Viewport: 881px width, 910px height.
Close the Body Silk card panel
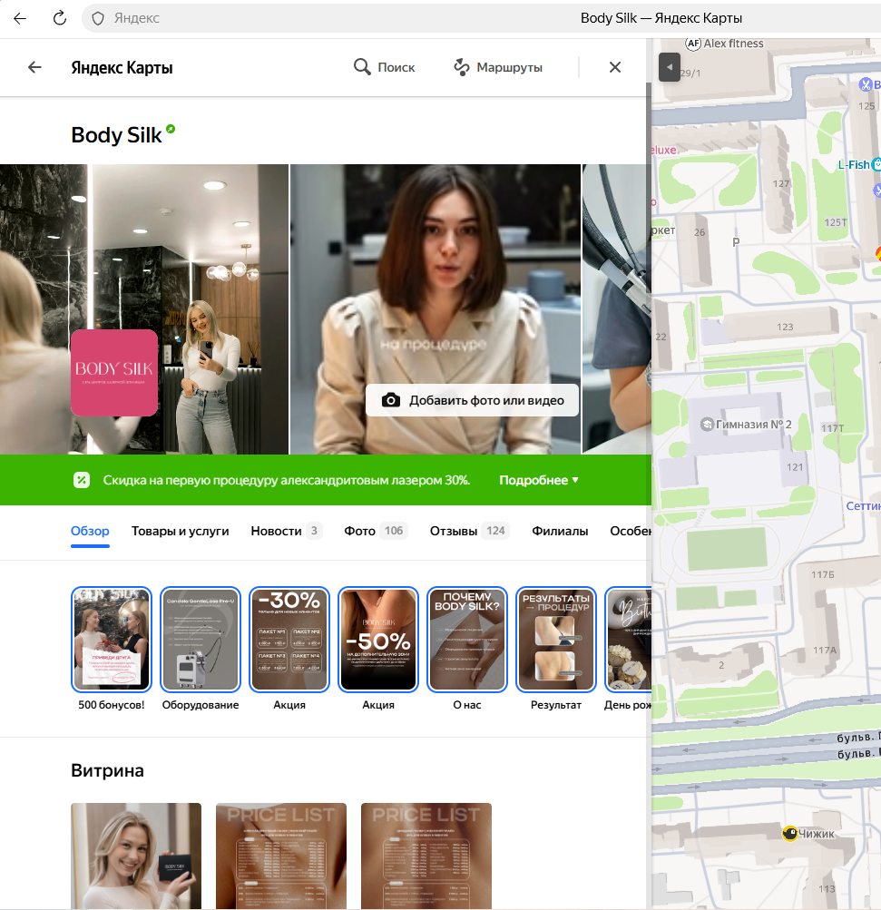click(615, 67)
